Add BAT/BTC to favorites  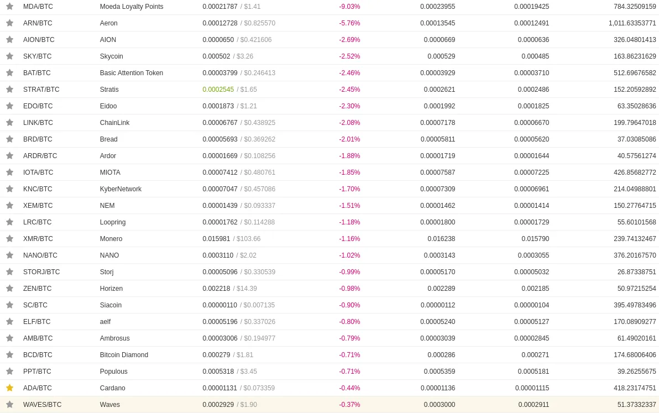tap(9, 72)
